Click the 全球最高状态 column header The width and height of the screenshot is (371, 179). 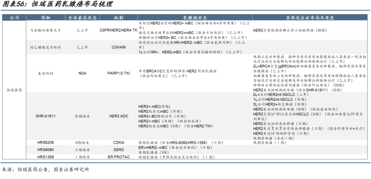pos(82,18)
